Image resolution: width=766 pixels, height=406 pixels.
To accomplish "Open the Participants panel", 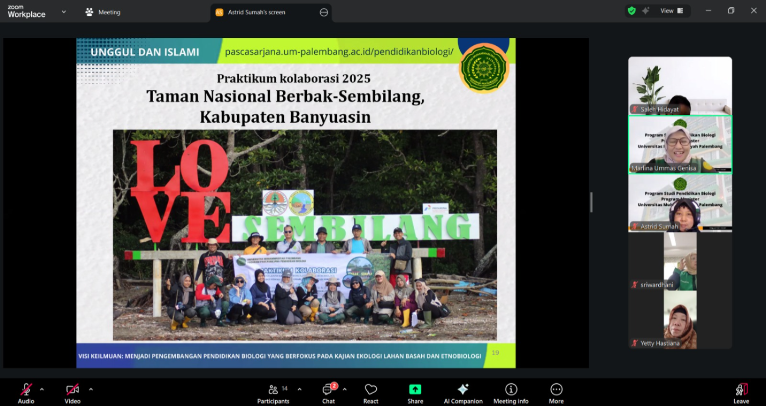I will pos(273,393).
